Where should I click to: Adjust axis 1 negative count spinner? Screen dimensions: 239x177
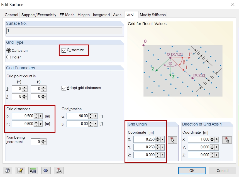point(43,89)
